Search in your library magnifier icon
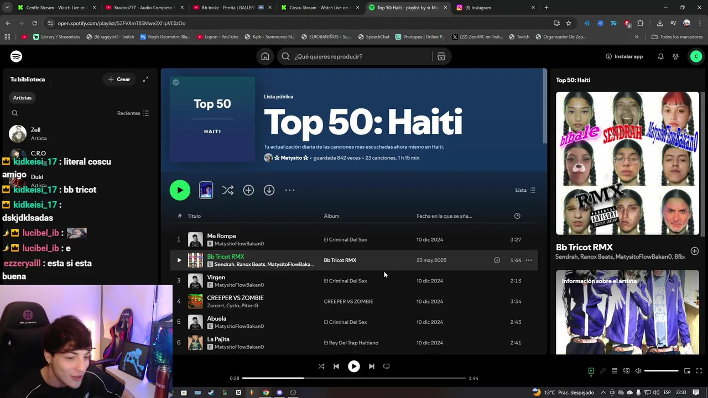 (x=15, y=113)
